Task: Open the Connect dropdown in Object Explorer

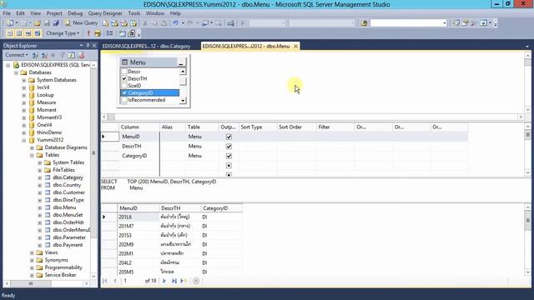Action: (17, 55)
